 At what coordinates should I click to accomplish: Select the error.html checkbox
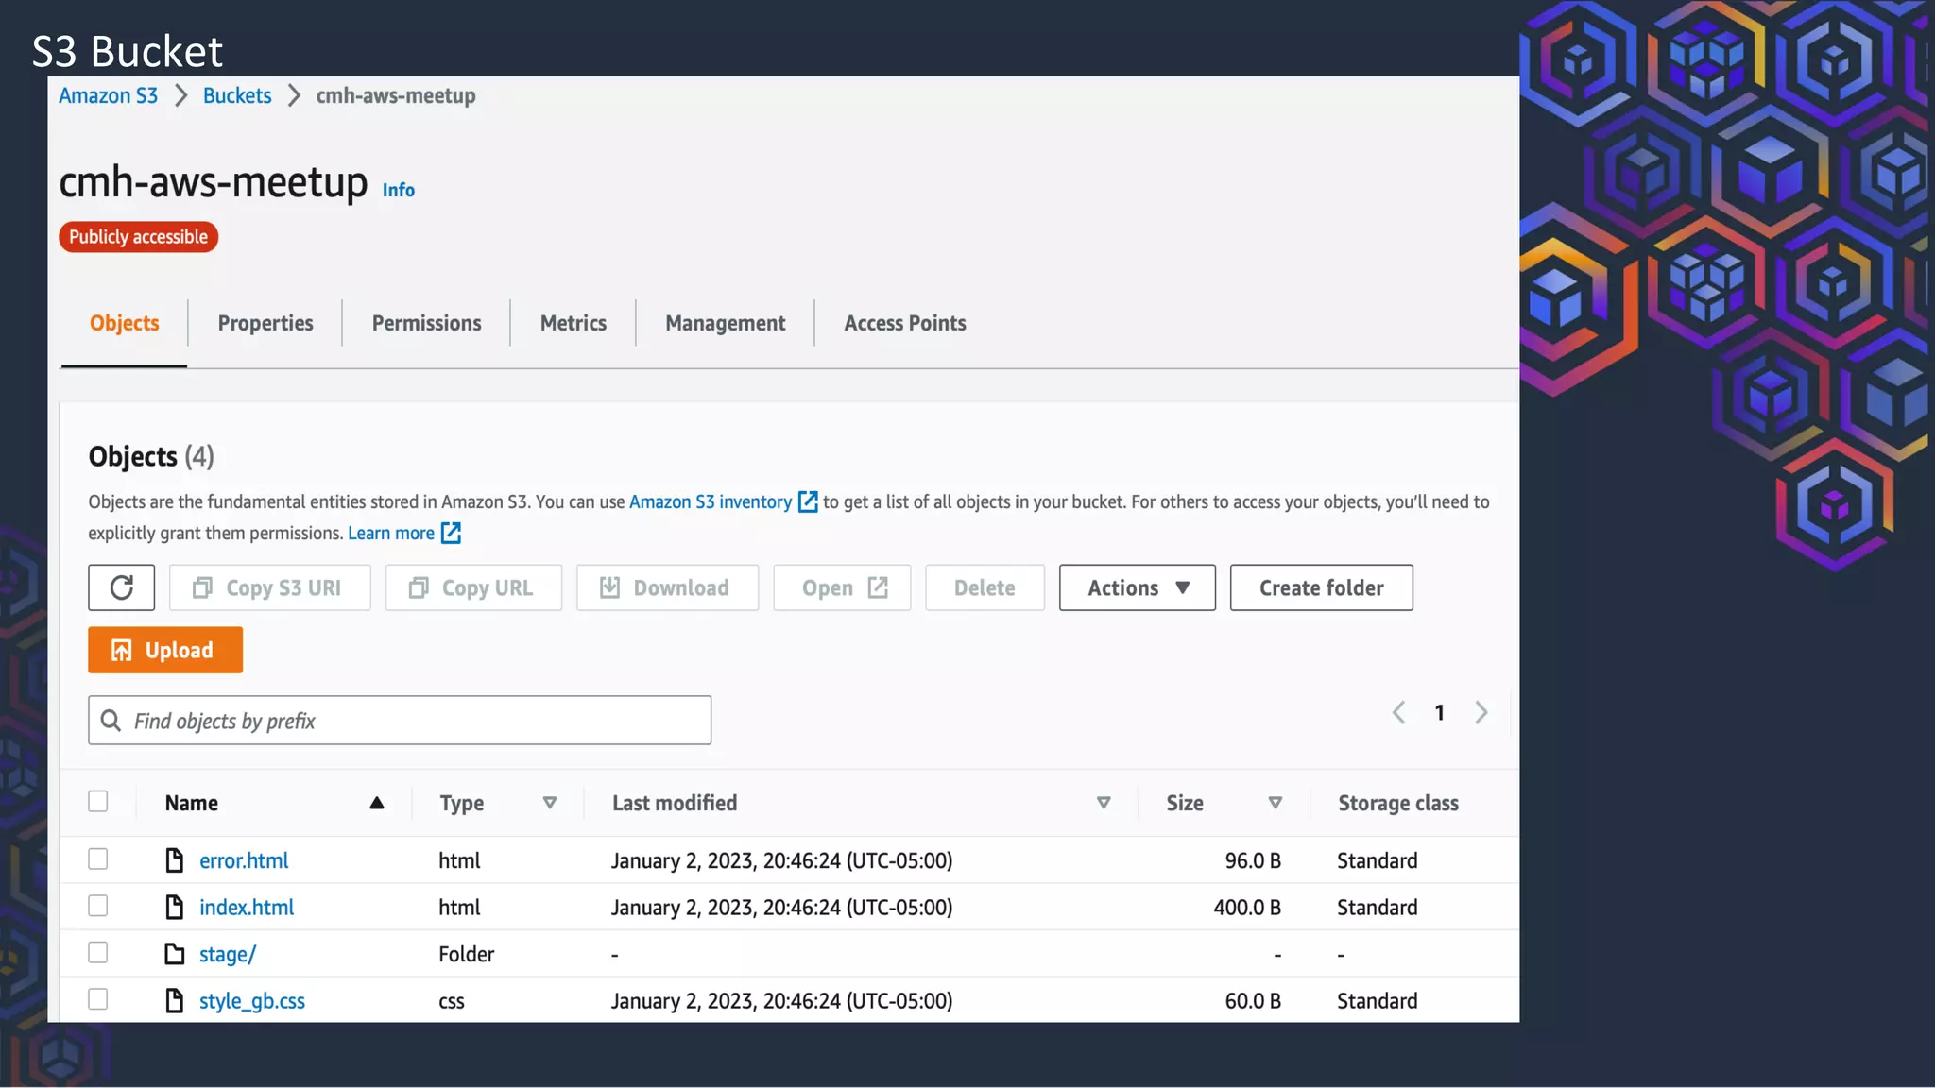pyautogui.click(x=98, y=859)
